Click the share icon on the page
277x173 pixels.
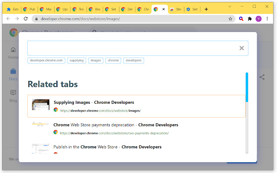tap(262, 77)
